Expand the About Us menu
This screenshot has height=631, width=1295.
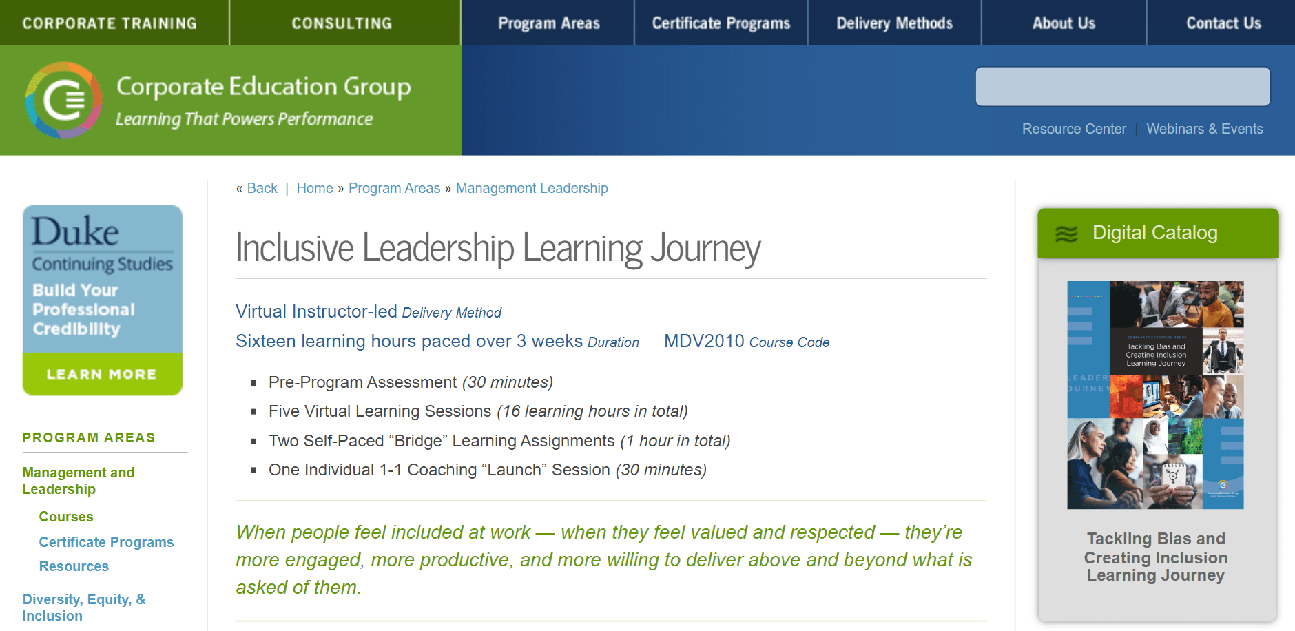tap(1064, 23)
